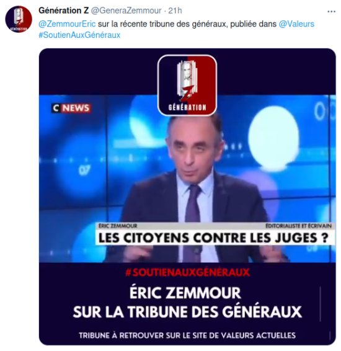Click the 'ÉRIC ZEMMOUR' headline in the video
The image size is (341, 351).
[185, 293]
